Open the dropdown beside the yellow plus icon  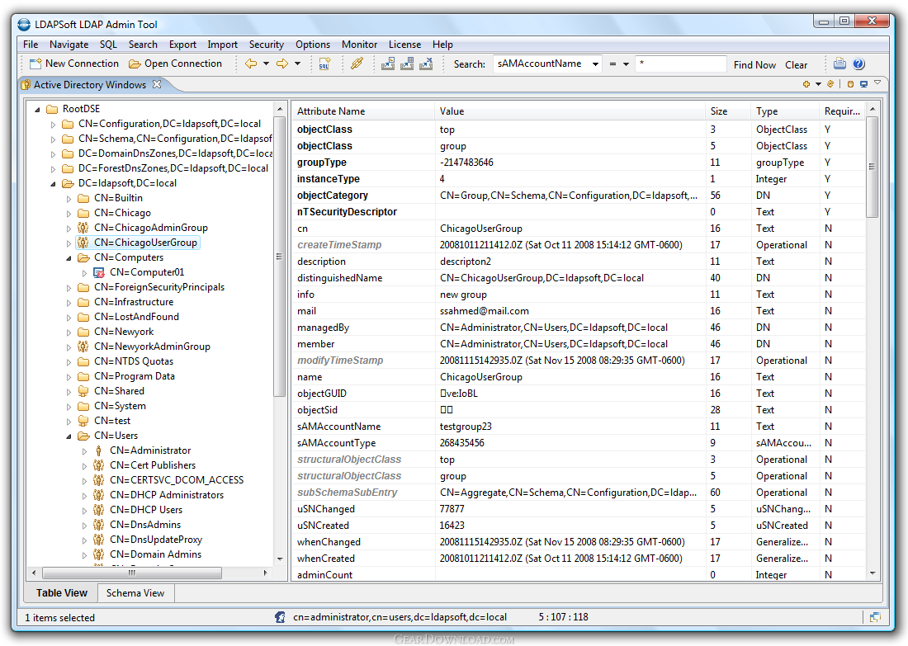(818, 84)
